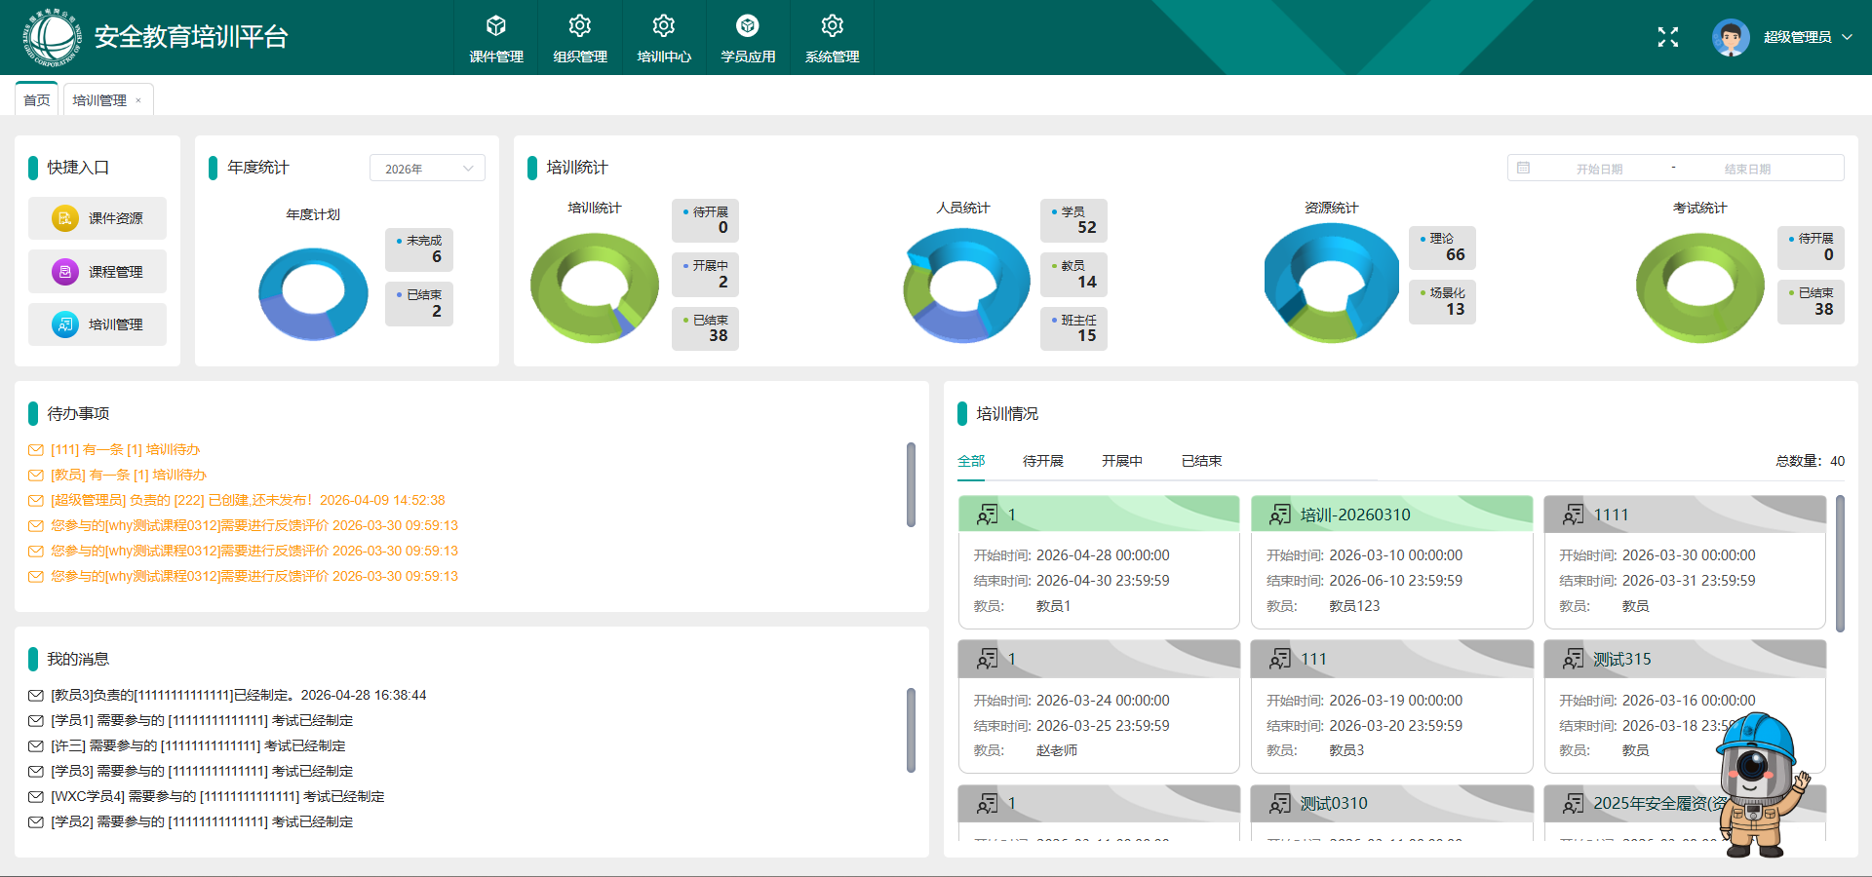The width and height of the screenshot is (1872, 877).
Task: Click the yellow 课件资源 shortcut icon
Action: click(65, 218)
